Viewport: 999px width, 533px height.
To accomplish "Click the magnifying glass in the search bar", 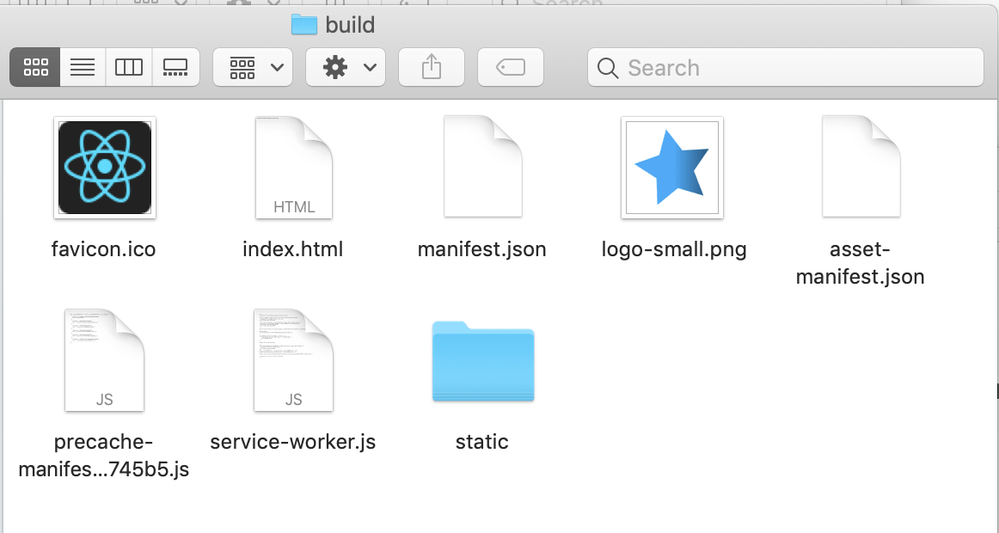I will click(608, 67).
